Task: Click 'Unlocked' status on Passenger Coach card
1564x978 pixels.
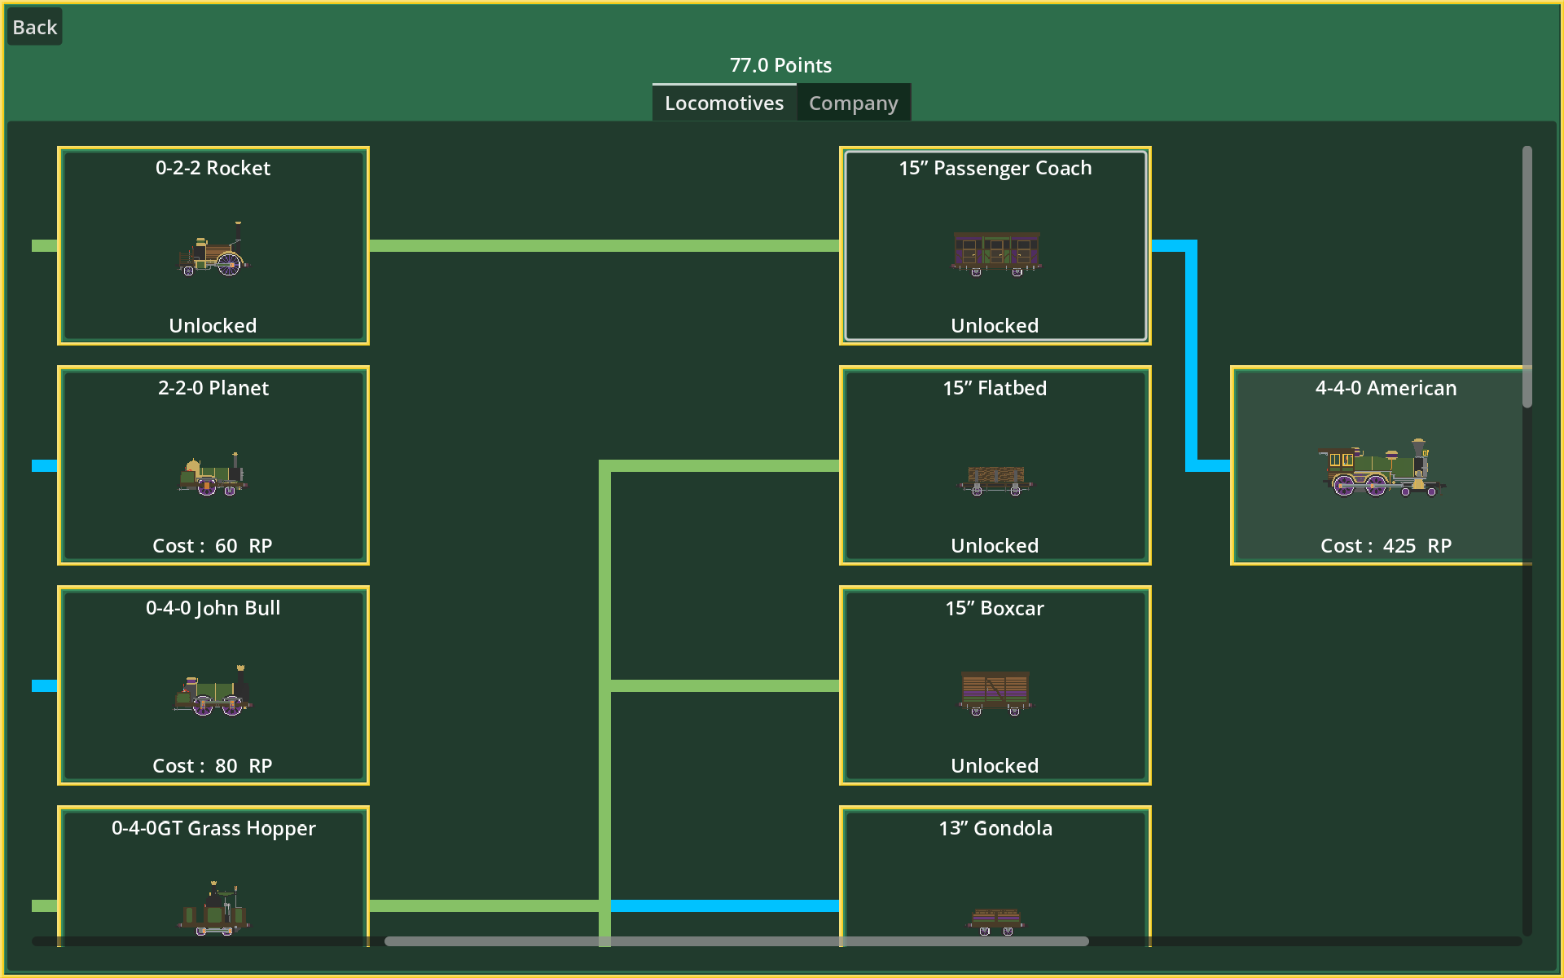Action: pos(995,326)
